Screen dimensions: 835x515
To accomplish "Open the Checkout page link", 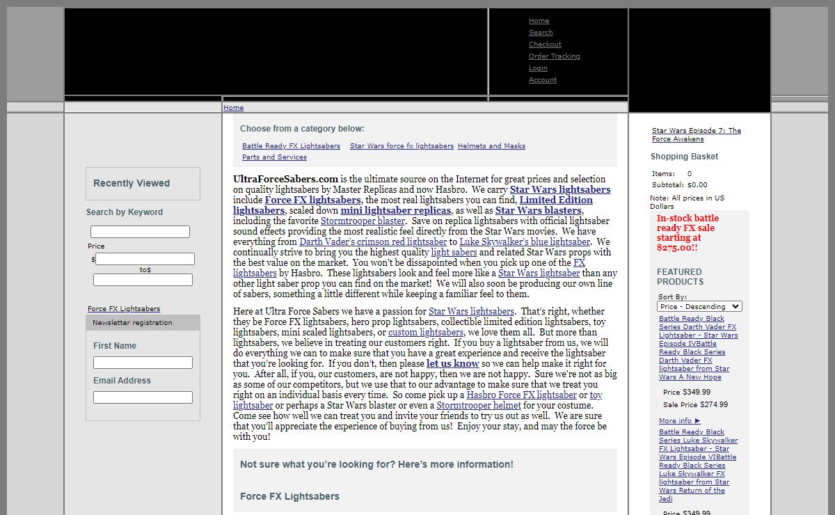I will click(545, 45).
